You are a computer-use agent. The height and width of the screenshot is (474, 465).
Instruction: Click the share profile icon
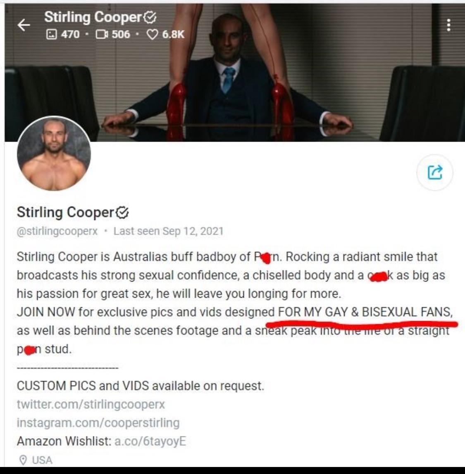click(435, 172)
